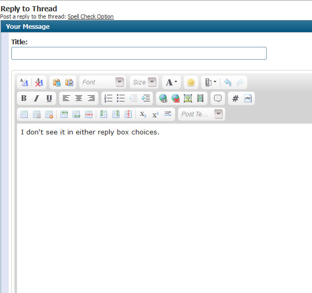This screenshot has height=293, width=312.
Task: Click the Insert Table icon
Action: (24, 114)
